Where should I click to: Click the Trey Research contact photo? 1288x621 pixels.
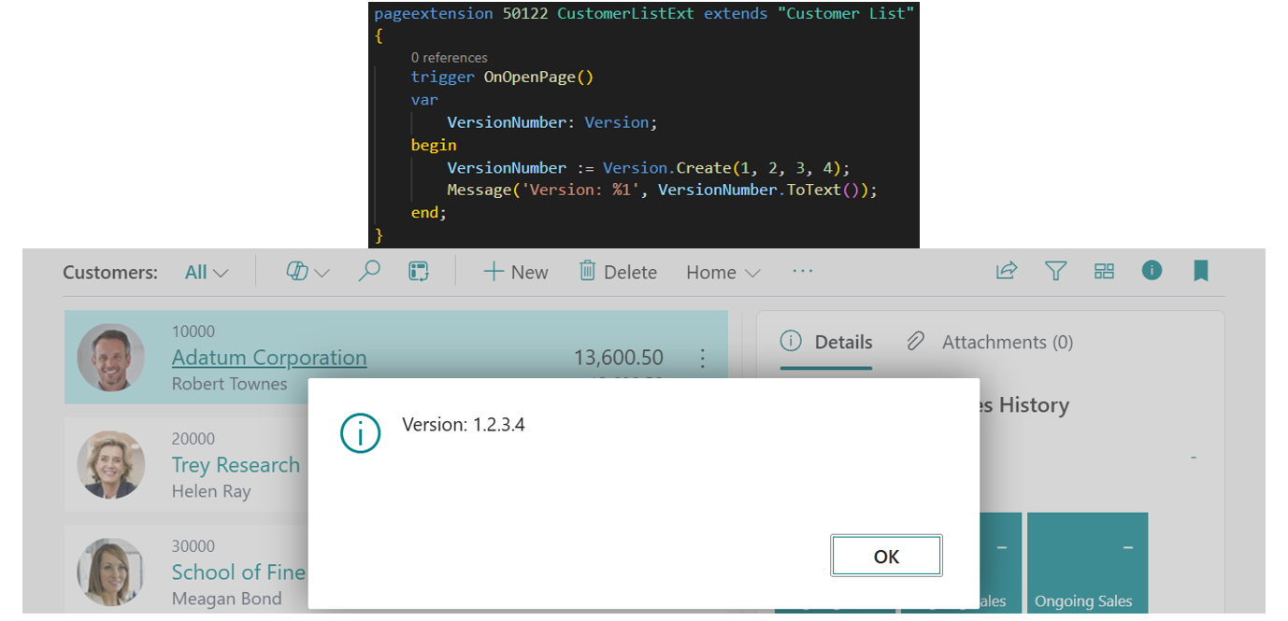pos(111,464)
